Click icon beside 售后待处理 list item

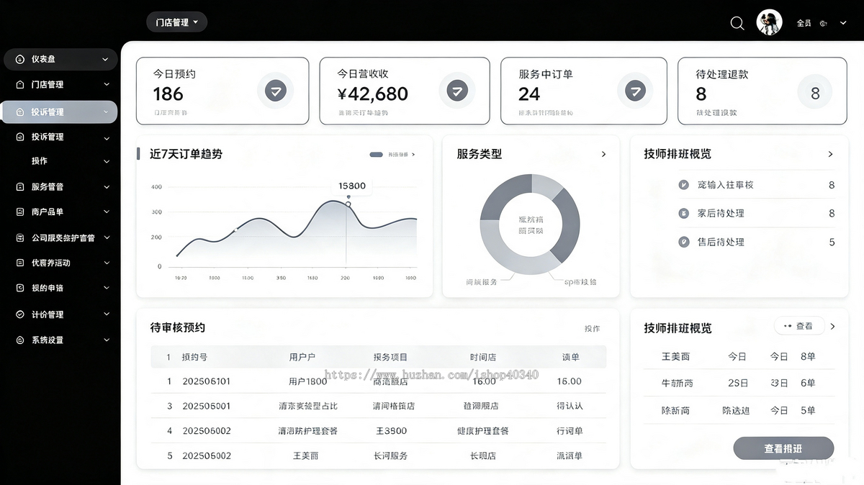coord(683,242)
